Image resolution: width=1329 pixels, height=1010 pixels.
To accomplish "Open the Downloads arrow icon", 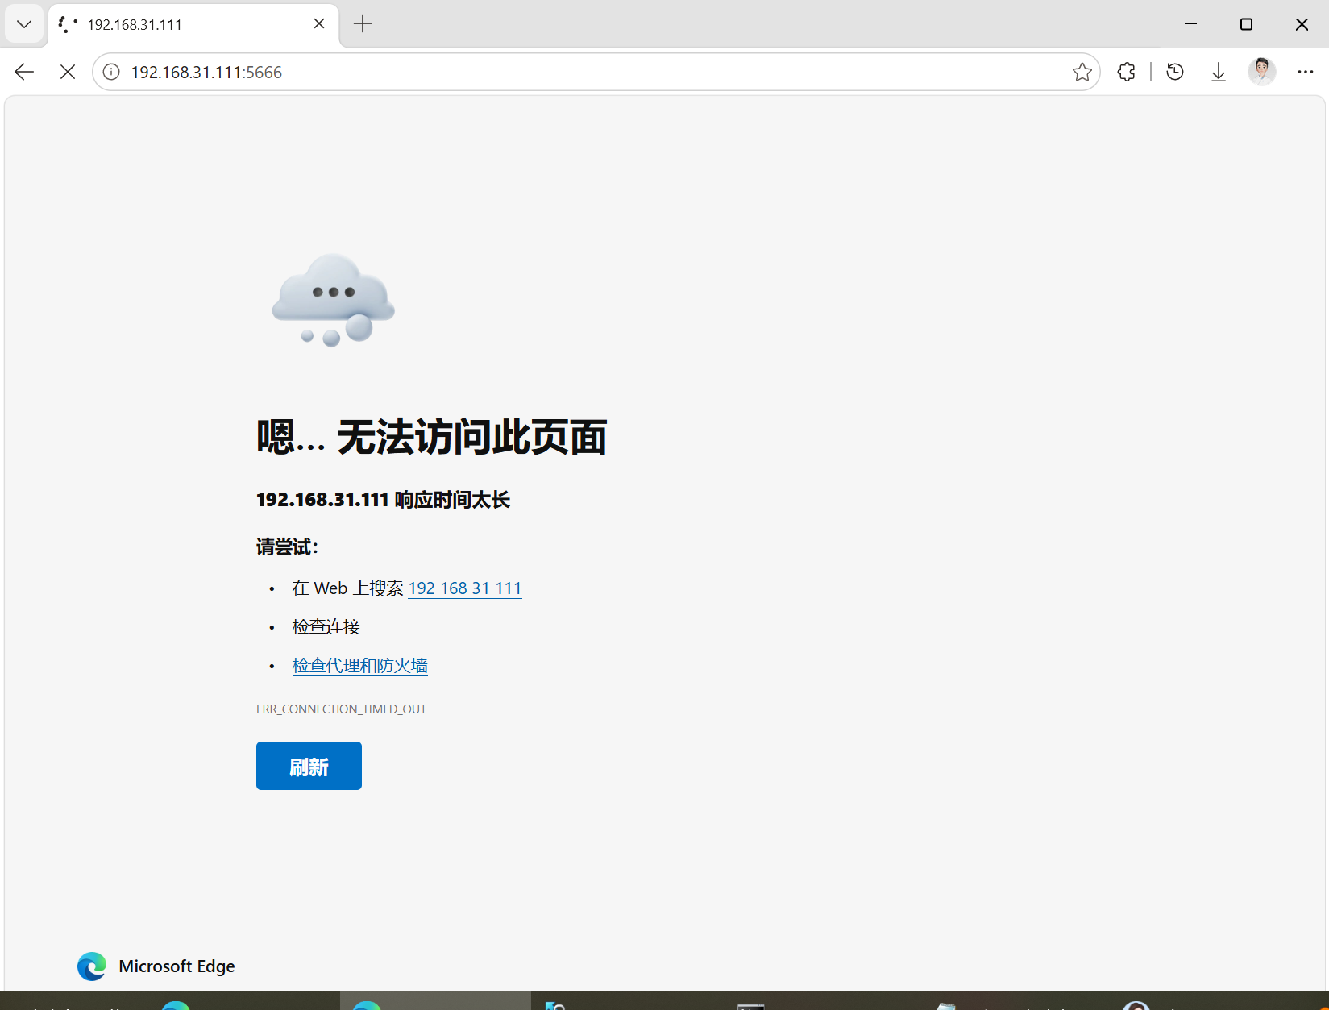I will point(1219,72).
